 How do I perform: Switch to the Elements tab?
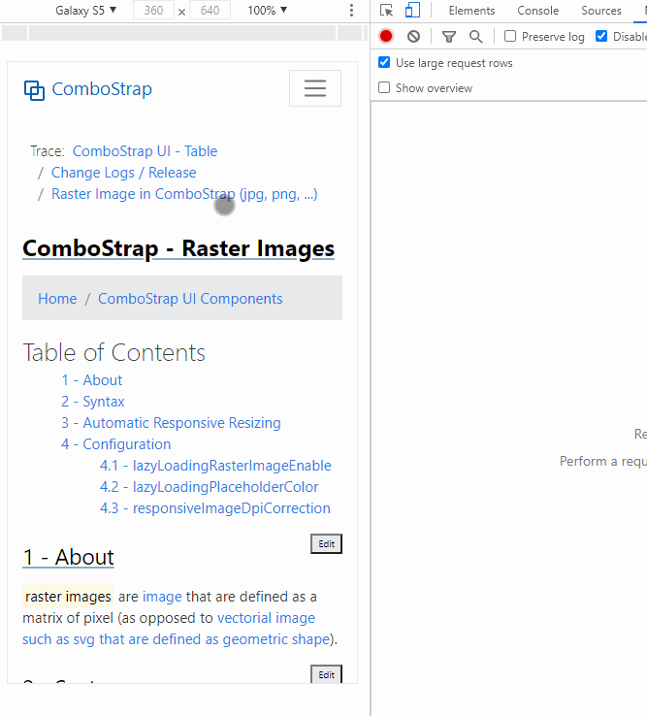(471, 11)
